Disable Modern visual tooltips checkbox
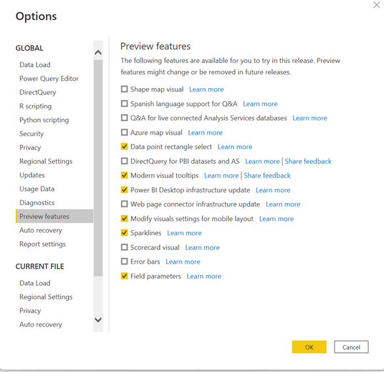Screen dimensions: 384x372 point(124,175)
